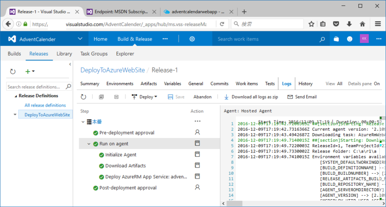Bookmark this page with the star icon
Screen dimensions: 386x207
coord(311,24)
